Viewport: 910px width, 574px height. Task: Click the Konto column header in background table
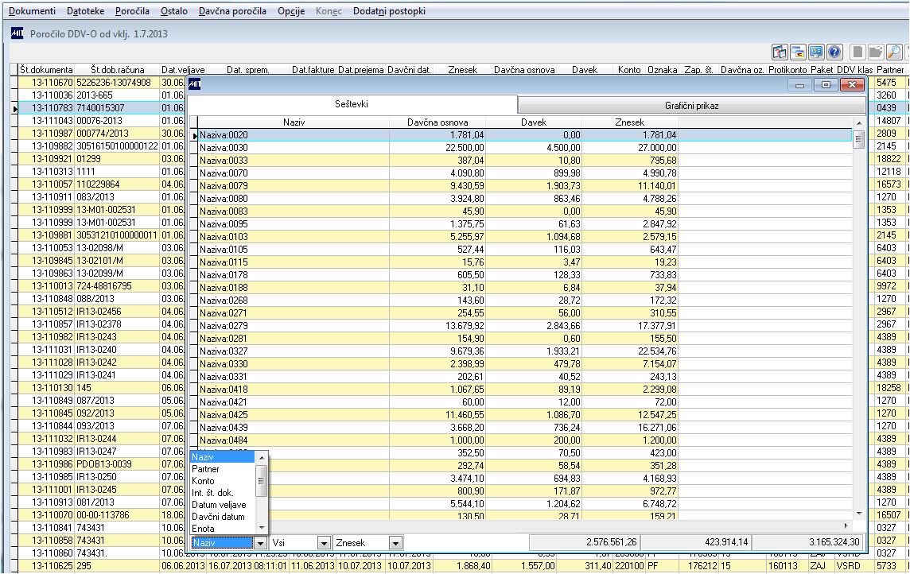(x=629, y=70)
